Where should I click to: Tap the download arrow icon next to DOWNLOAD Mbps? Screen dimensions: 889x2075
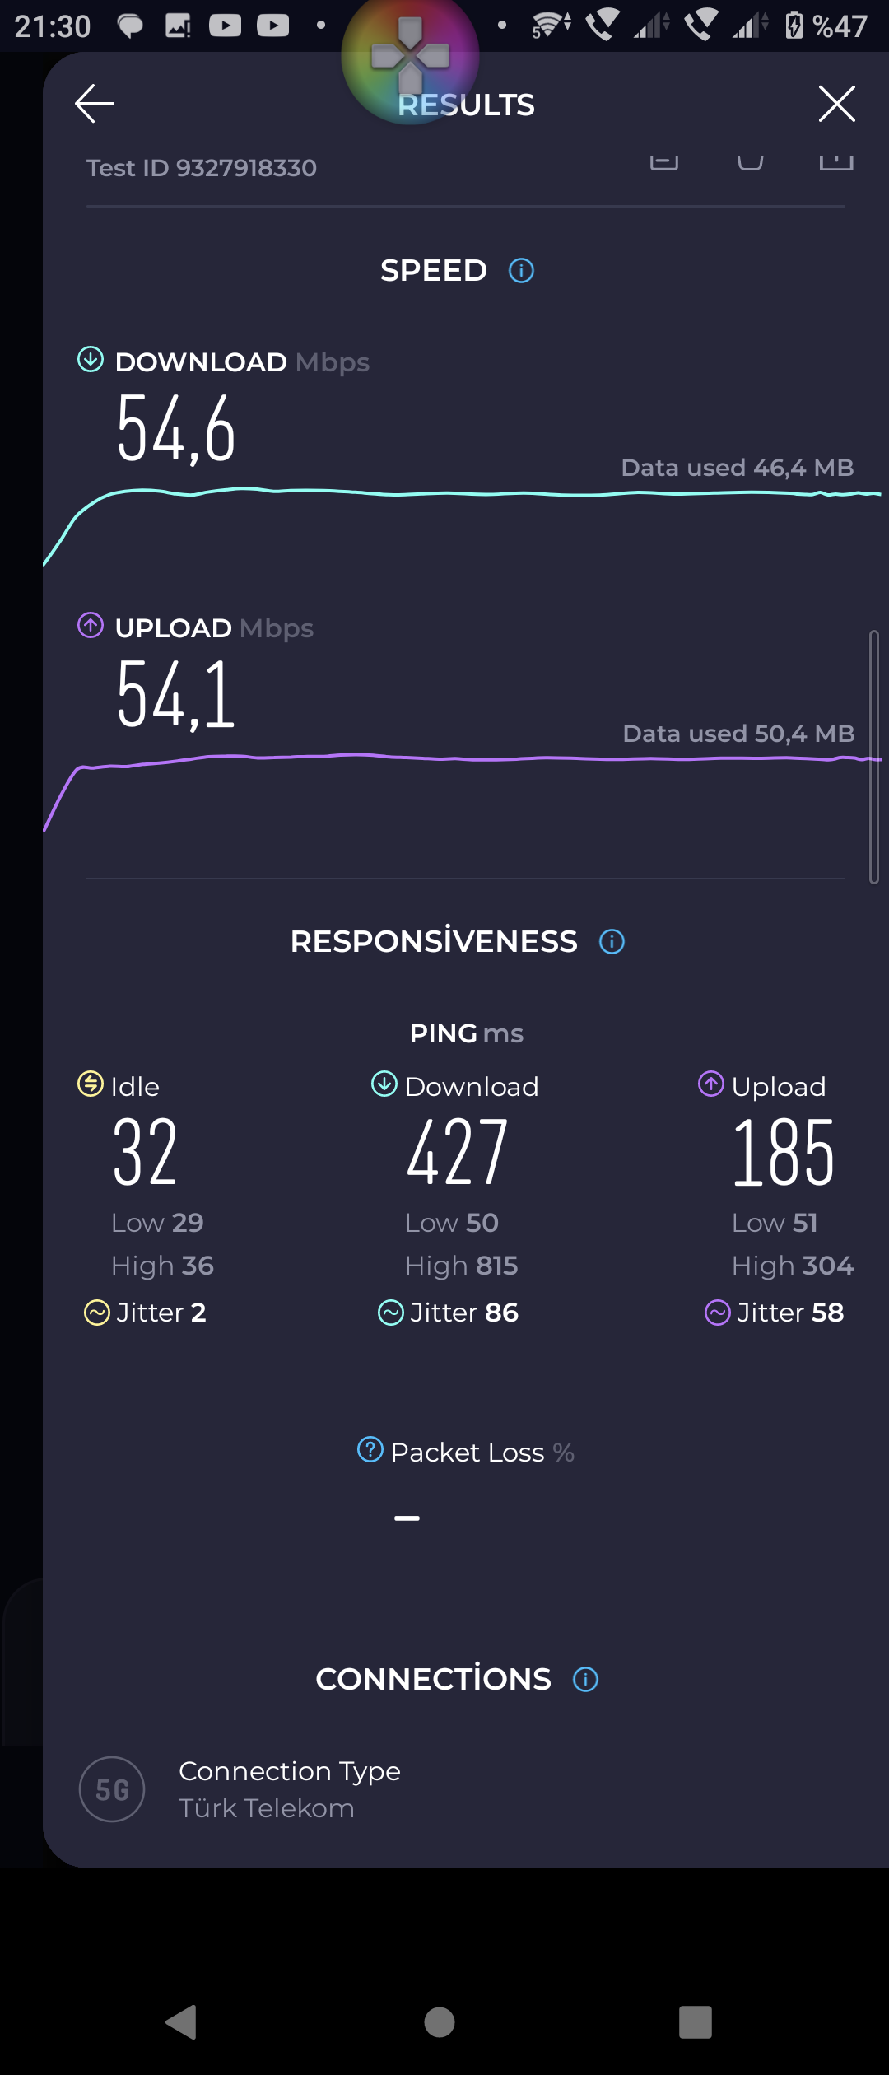pos(91,359)
